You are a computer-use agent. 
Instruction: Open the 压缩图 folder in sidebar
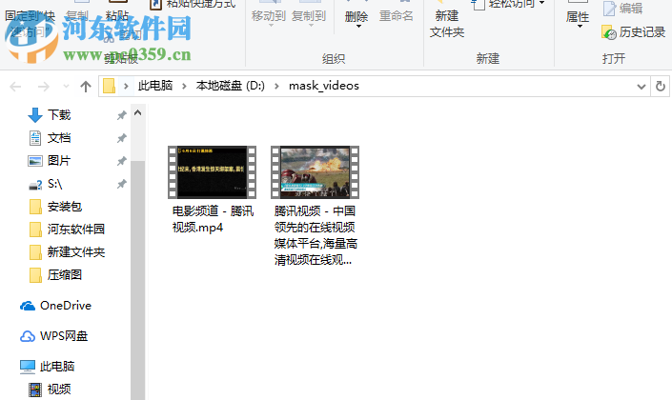pyautogui.click(x=65, y=274)
